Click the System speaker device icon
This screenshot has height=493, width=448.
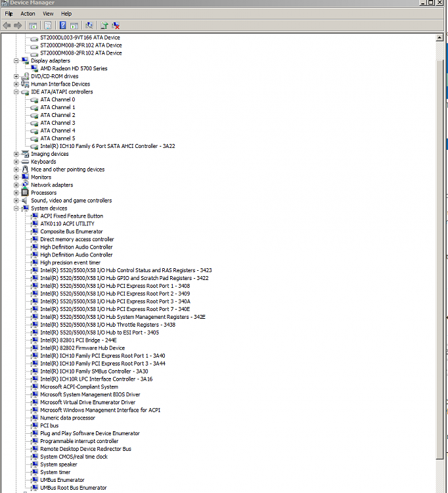click(x=35, y=464)
